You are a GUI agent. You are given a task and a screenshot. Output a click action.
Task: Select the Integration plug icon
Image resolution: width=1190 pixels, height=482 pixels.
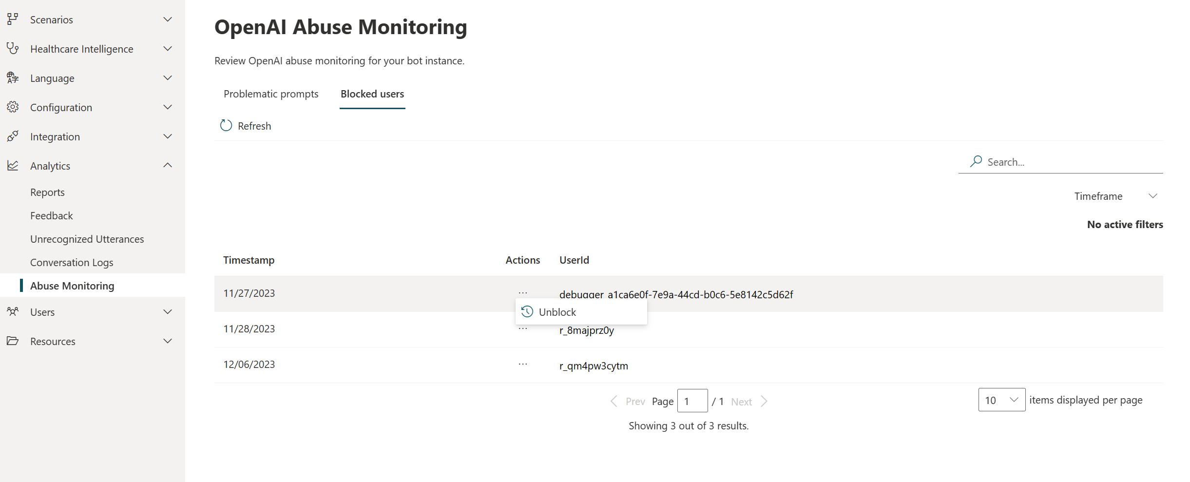tap(13, 136)
